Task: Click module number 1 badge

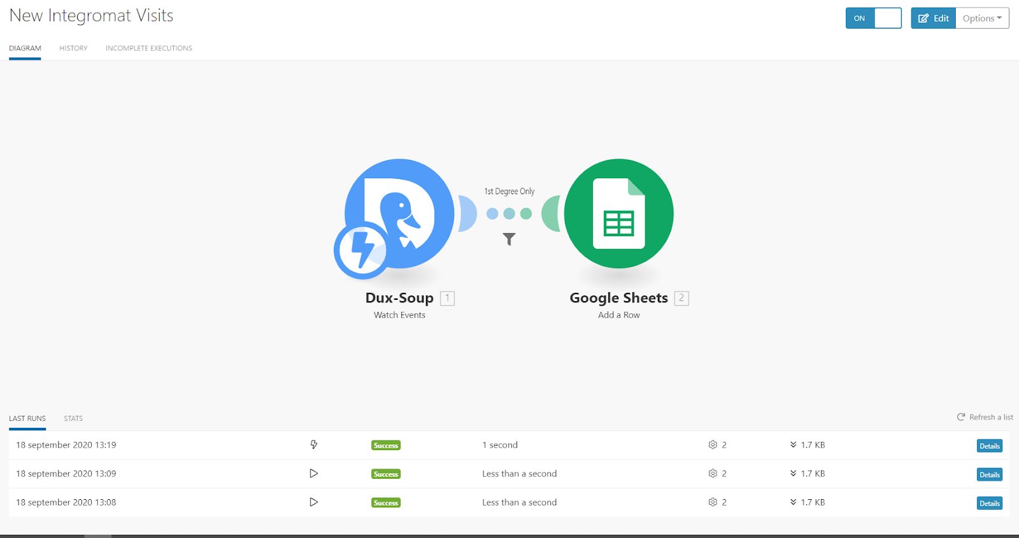Action: (x=448, y=298)
